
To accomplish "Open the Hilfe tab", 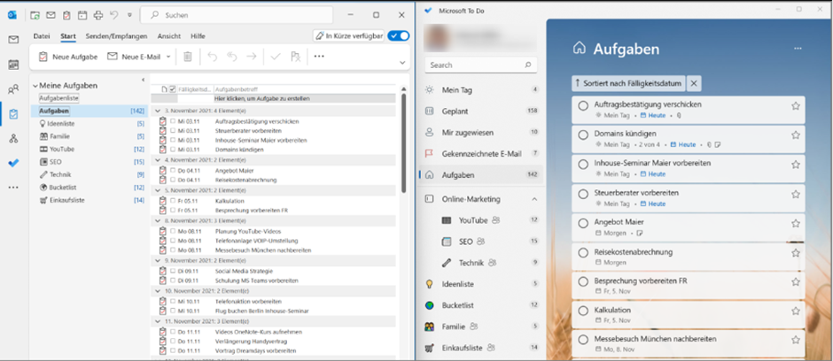I will coord(199,36).
